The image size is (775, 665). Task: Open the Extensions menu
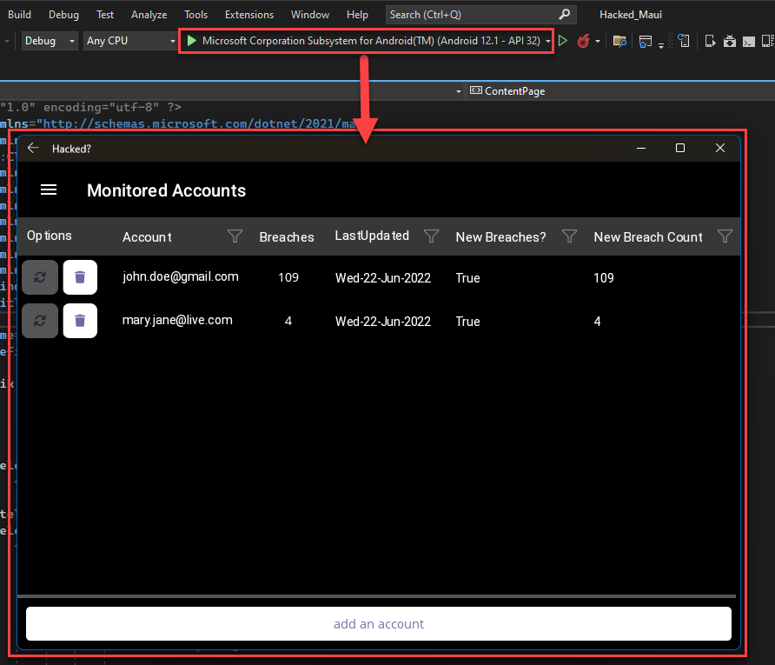click(249, 14)
